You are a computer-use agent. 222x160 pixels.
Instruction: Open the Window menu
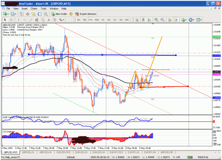click(54, 8)
